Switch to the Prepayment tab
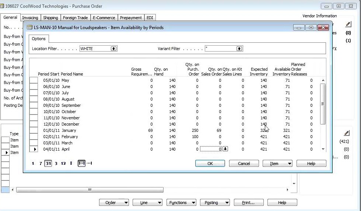361x211 pixels. (x=131, y=18)
